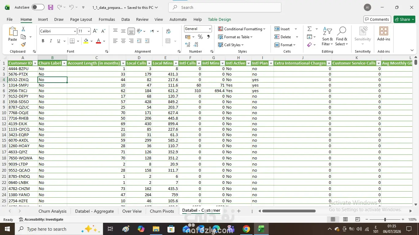
Task: Open Chrome from the taskbar
Action: pyautogui.click(x=246, y=229)
